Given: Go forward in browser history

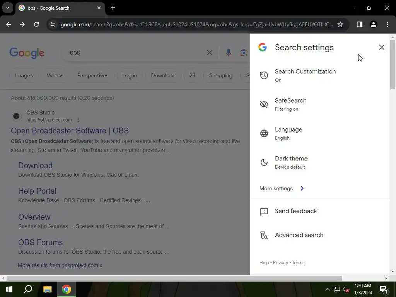Looking at the screenshot, I should [22, 24].
